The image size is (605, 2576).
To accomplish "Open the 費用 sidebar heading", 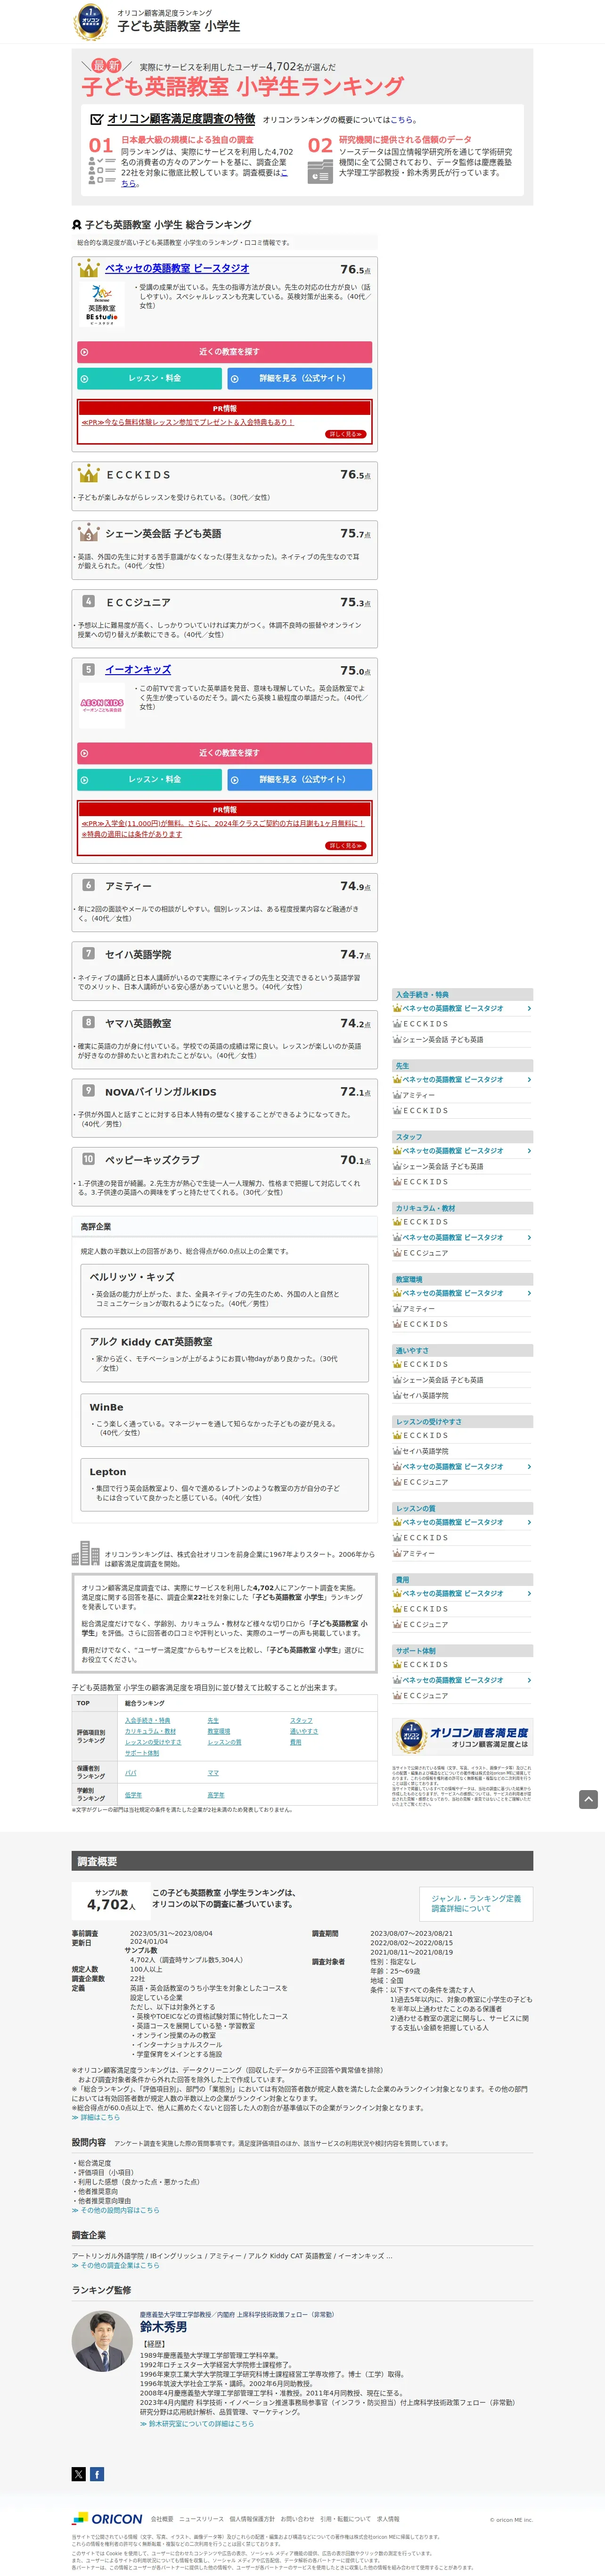I will pos(462,1580).
